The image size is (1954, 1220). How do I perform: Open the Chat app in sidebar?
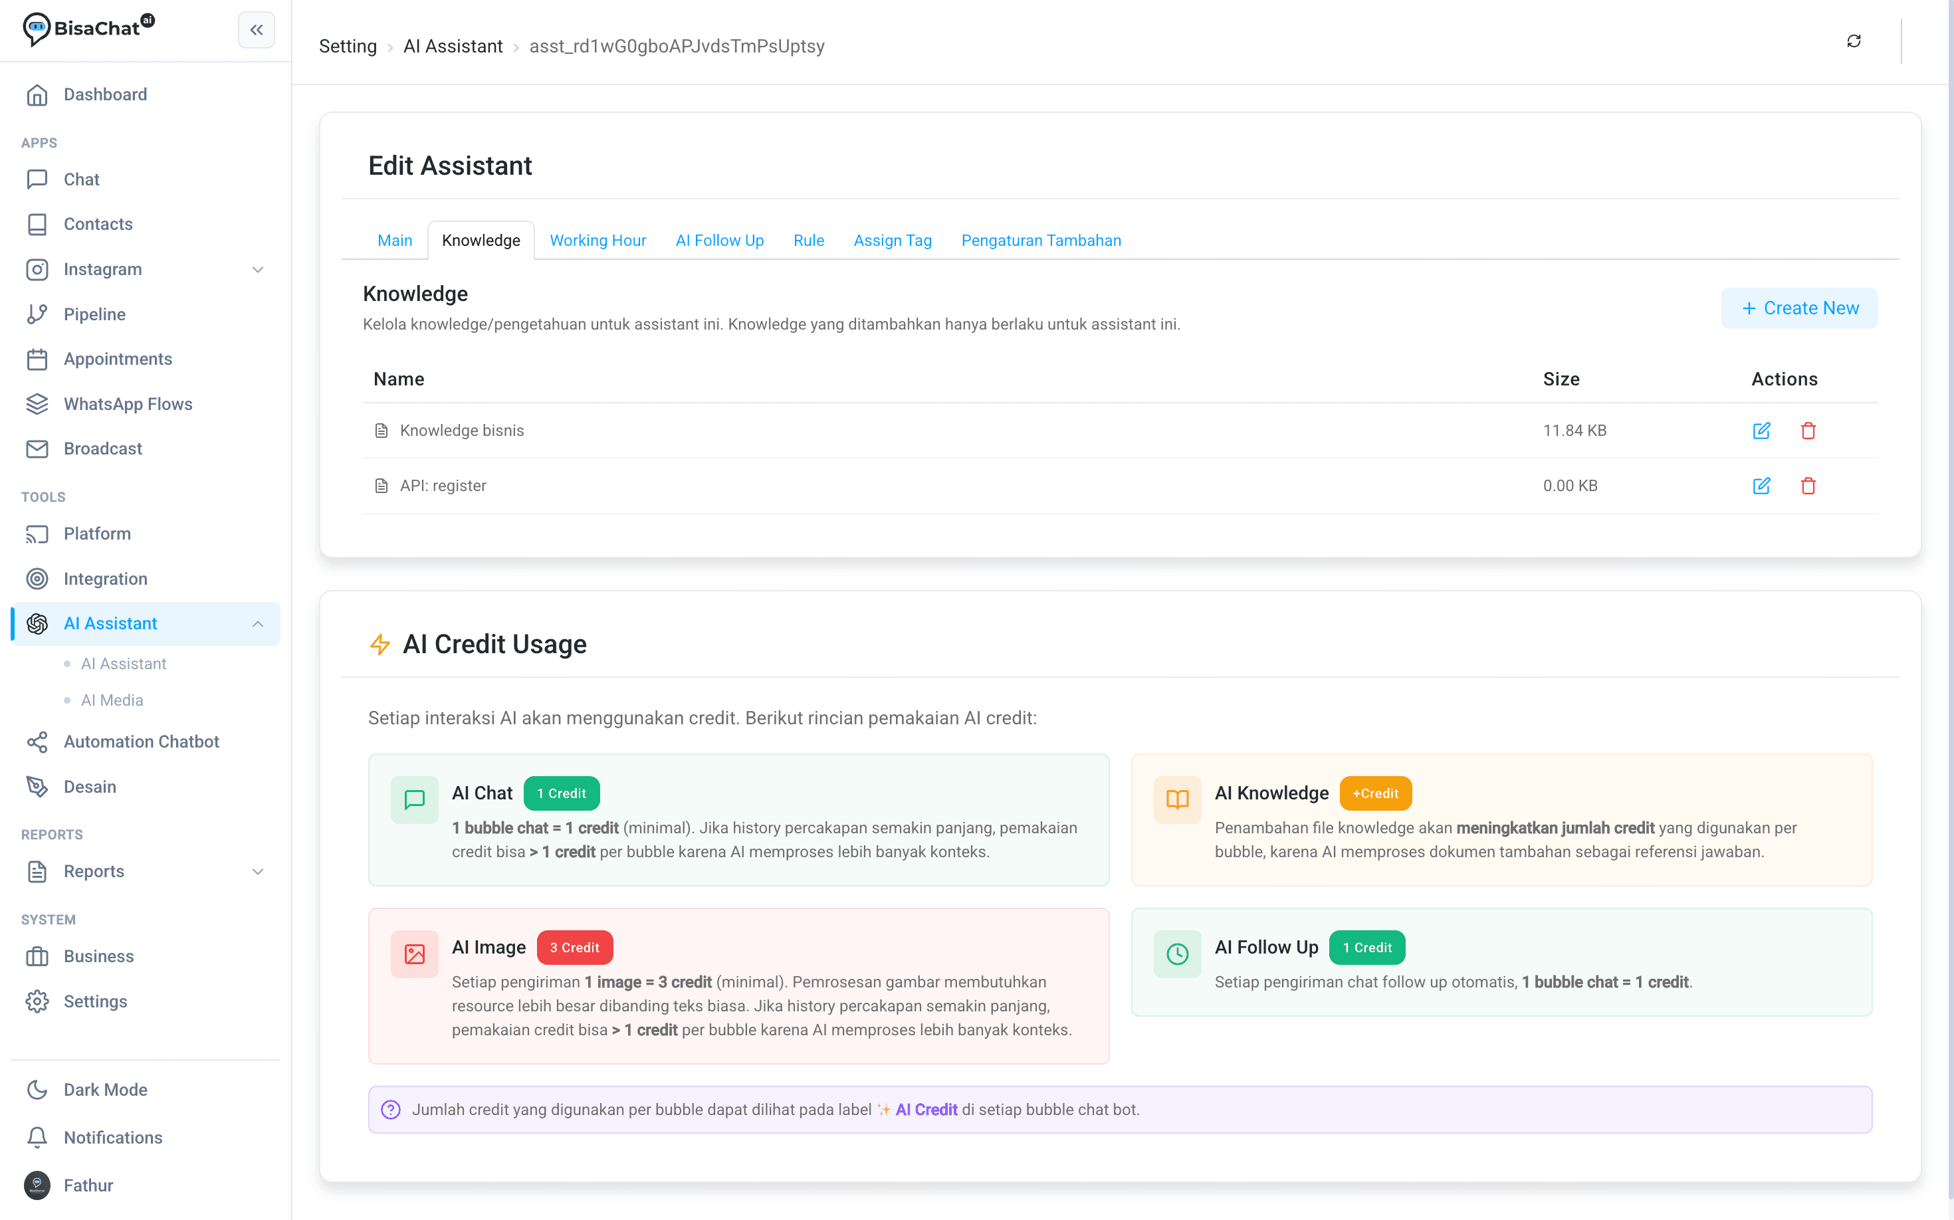146,179
